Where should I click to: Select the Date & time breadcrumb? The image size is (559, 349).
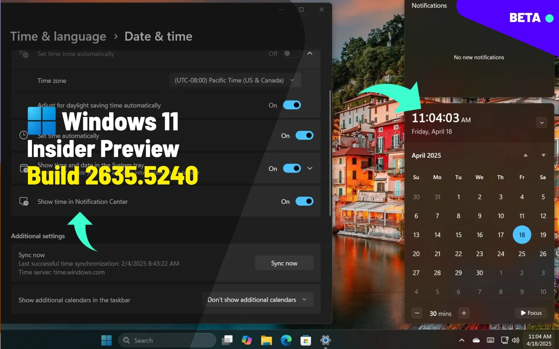(158, 36)
